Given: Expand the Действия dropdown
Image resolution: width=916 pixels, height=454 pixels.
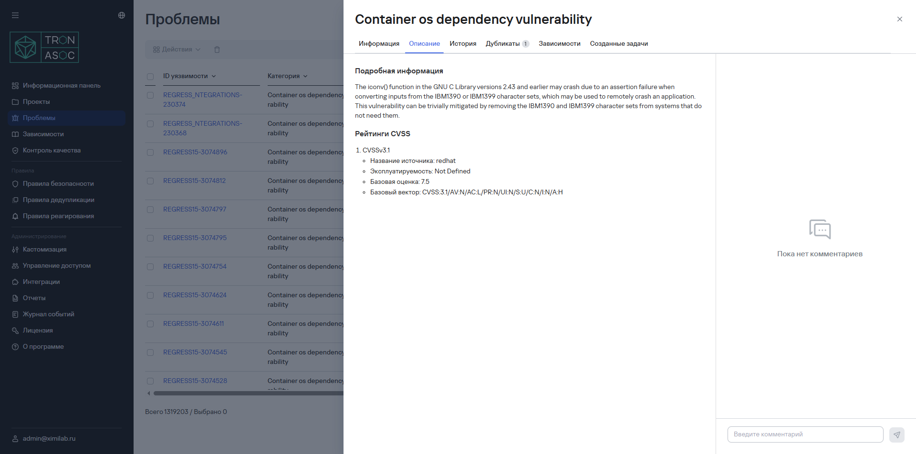Looking at the screenshot, I should [177, 50].
